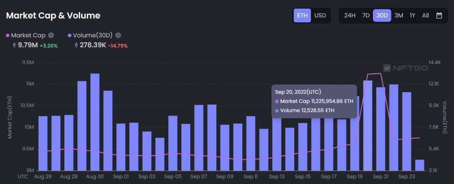Screen dimensions: 454x184
Task: Click tooltip date Sep 20, 2022(UTC)
Action: pos(298,92)
